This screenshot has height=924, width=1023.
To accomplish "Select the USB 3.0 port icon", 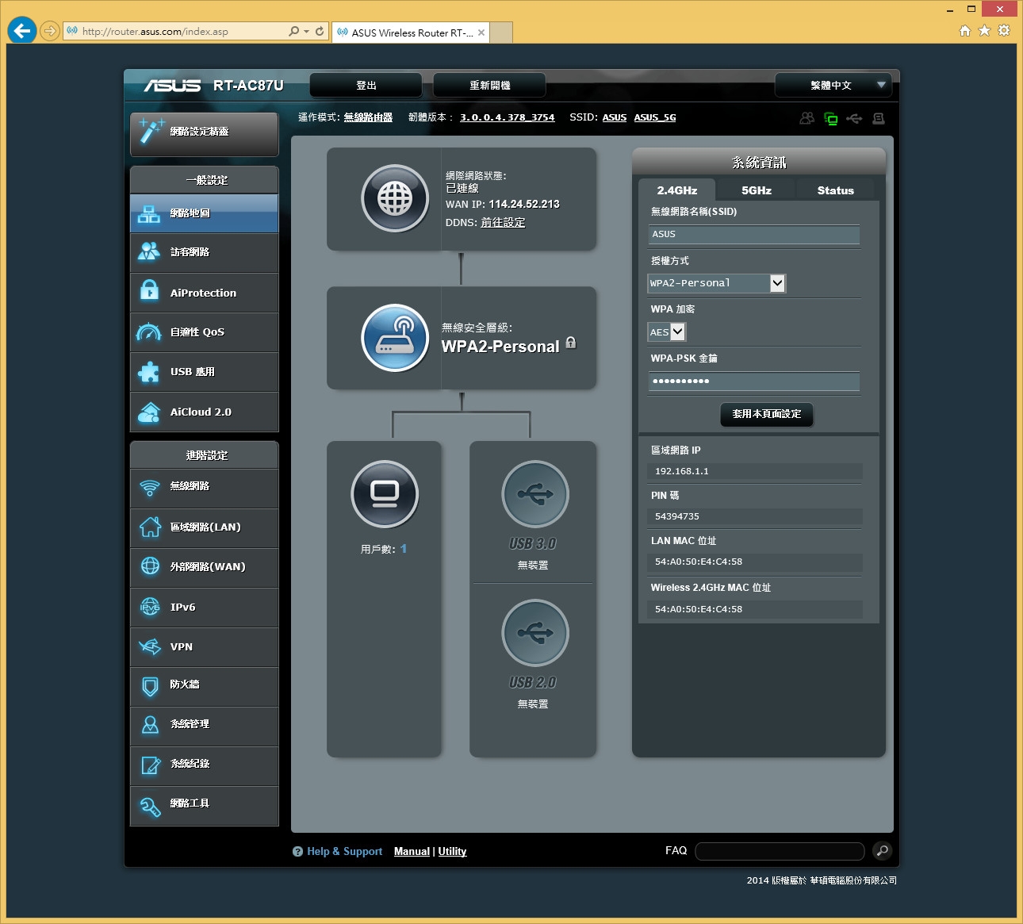I will [535, 494].
